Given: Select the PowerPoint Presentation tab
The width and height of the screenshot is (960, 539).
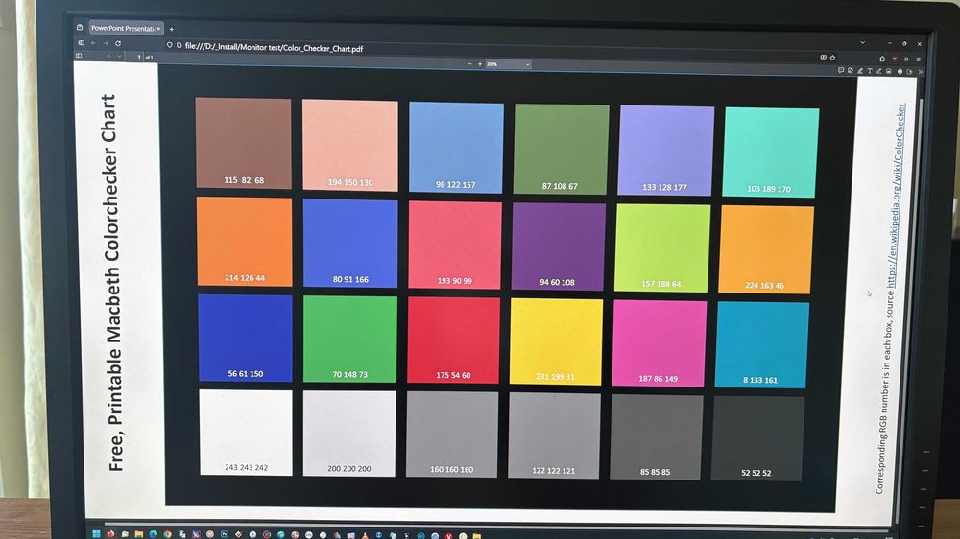Looking at the screenshot, I should [126, 28].
